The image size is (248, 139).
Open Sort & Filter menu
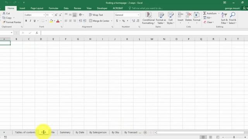[x=224, y=18]
